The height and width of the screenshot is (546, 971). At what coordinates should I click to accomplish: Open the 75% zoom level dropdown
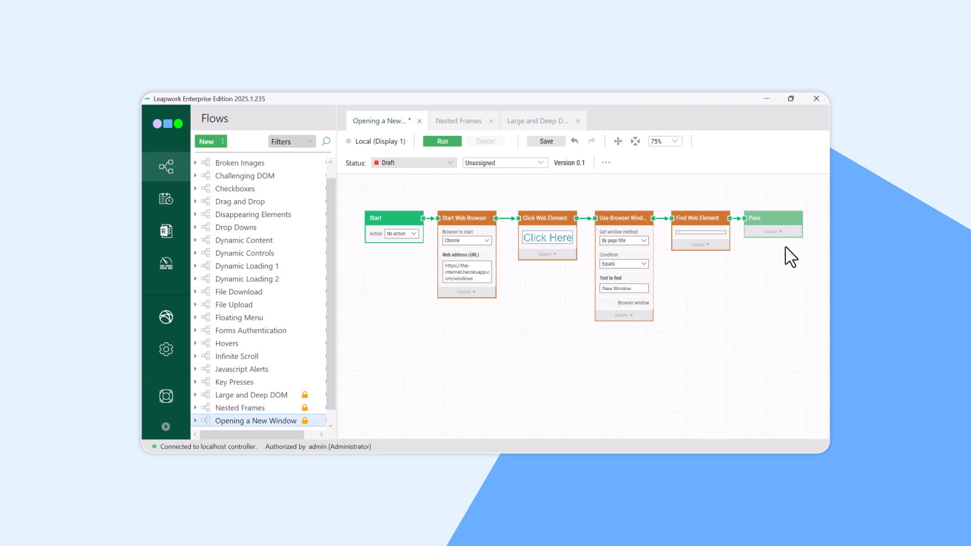point(665,141)
